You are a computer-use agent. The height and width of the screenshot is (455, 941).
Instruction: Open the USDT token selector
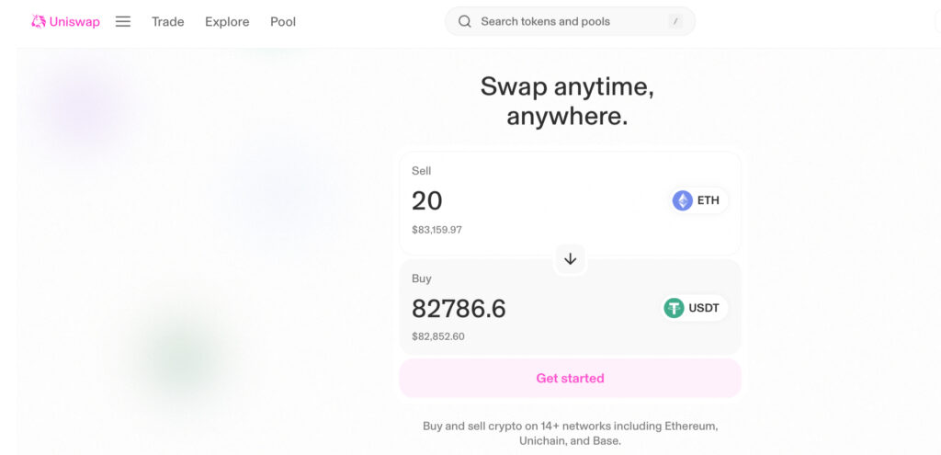point(695,308)
